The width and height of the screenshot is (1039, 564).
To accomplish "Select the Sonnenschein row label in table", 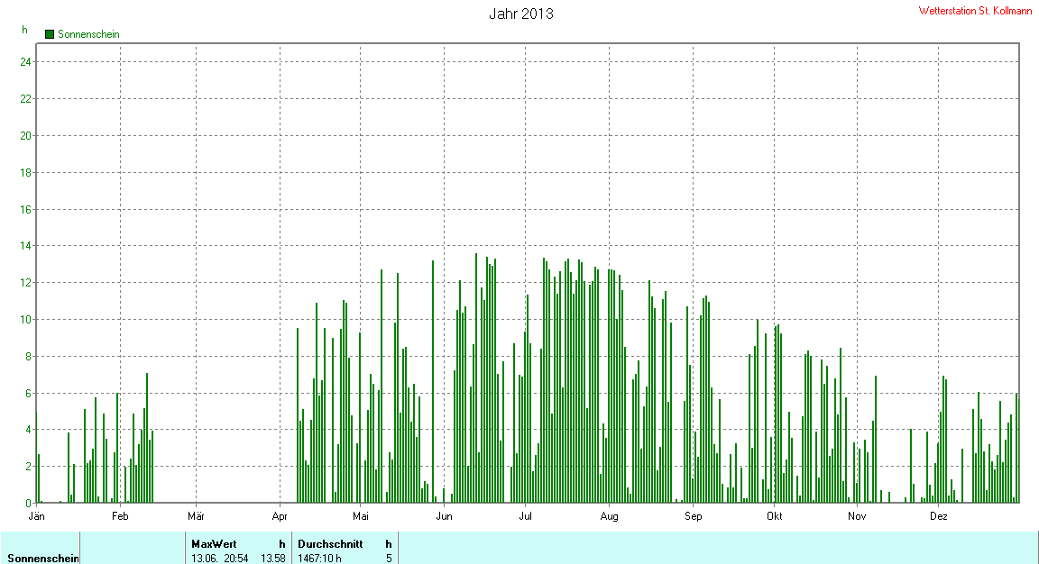I will tap(43, 559).
